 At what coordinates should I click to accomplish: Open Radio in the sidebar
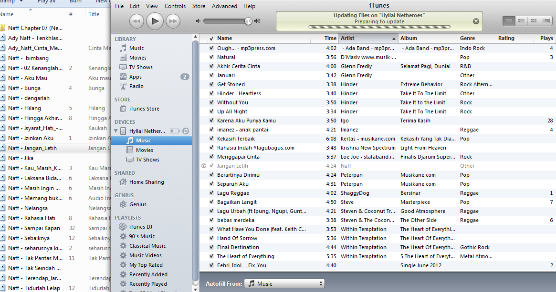point(136,86)
